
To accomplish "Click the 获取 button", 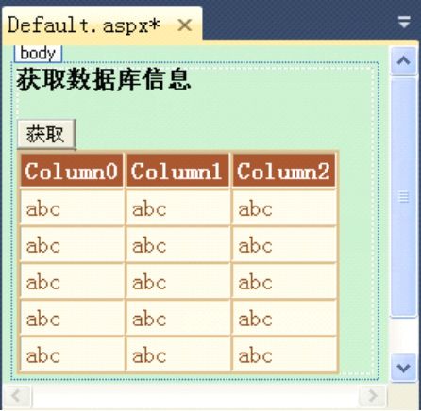I will (x=46, y=134).
